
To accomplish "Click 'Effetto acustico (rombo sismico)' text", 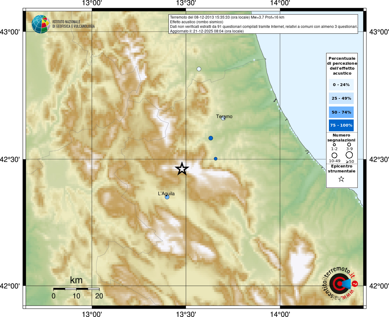I will (196, 22).
